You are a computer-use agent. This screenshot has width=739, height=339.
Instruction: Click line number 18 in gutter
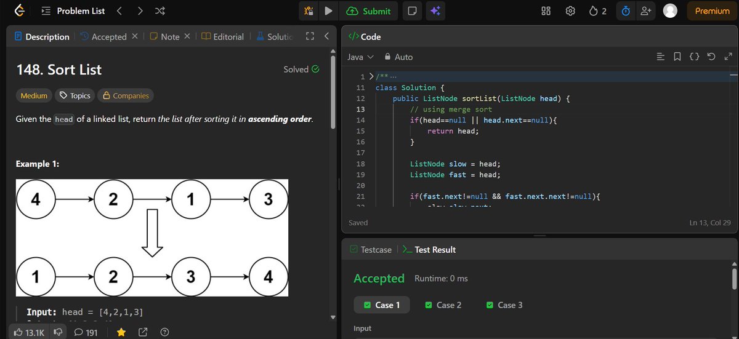click(x=361, y=164)
